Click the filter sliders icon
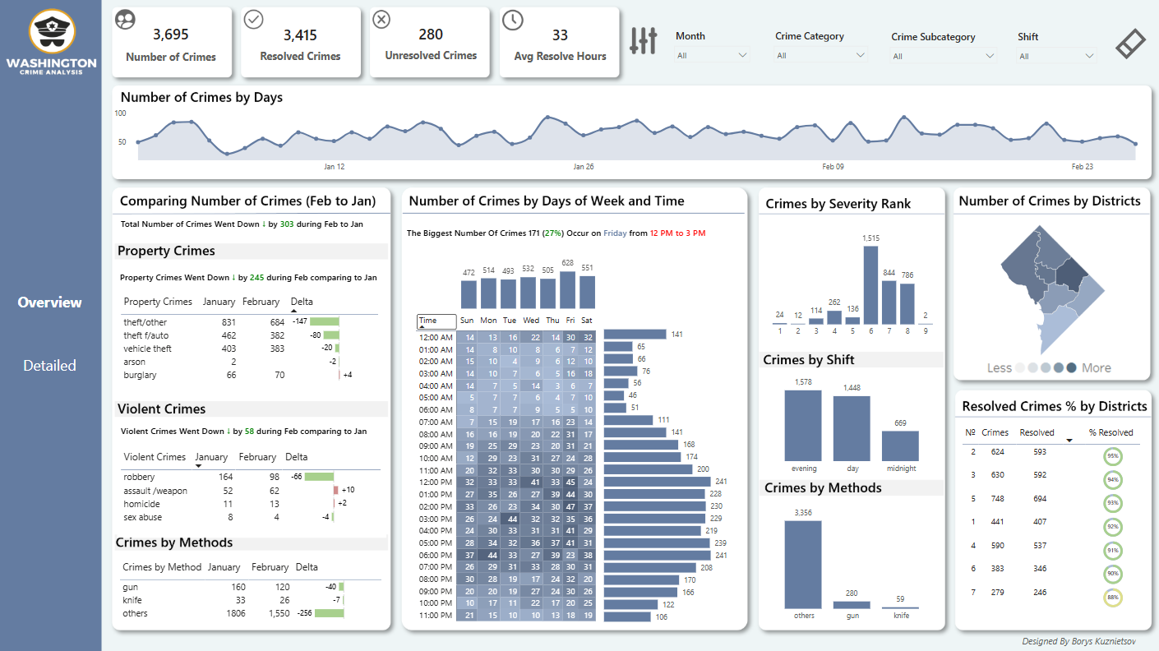Image resolution: width=1159 pixels, height=651 pixels. click(x=643, y=40)
